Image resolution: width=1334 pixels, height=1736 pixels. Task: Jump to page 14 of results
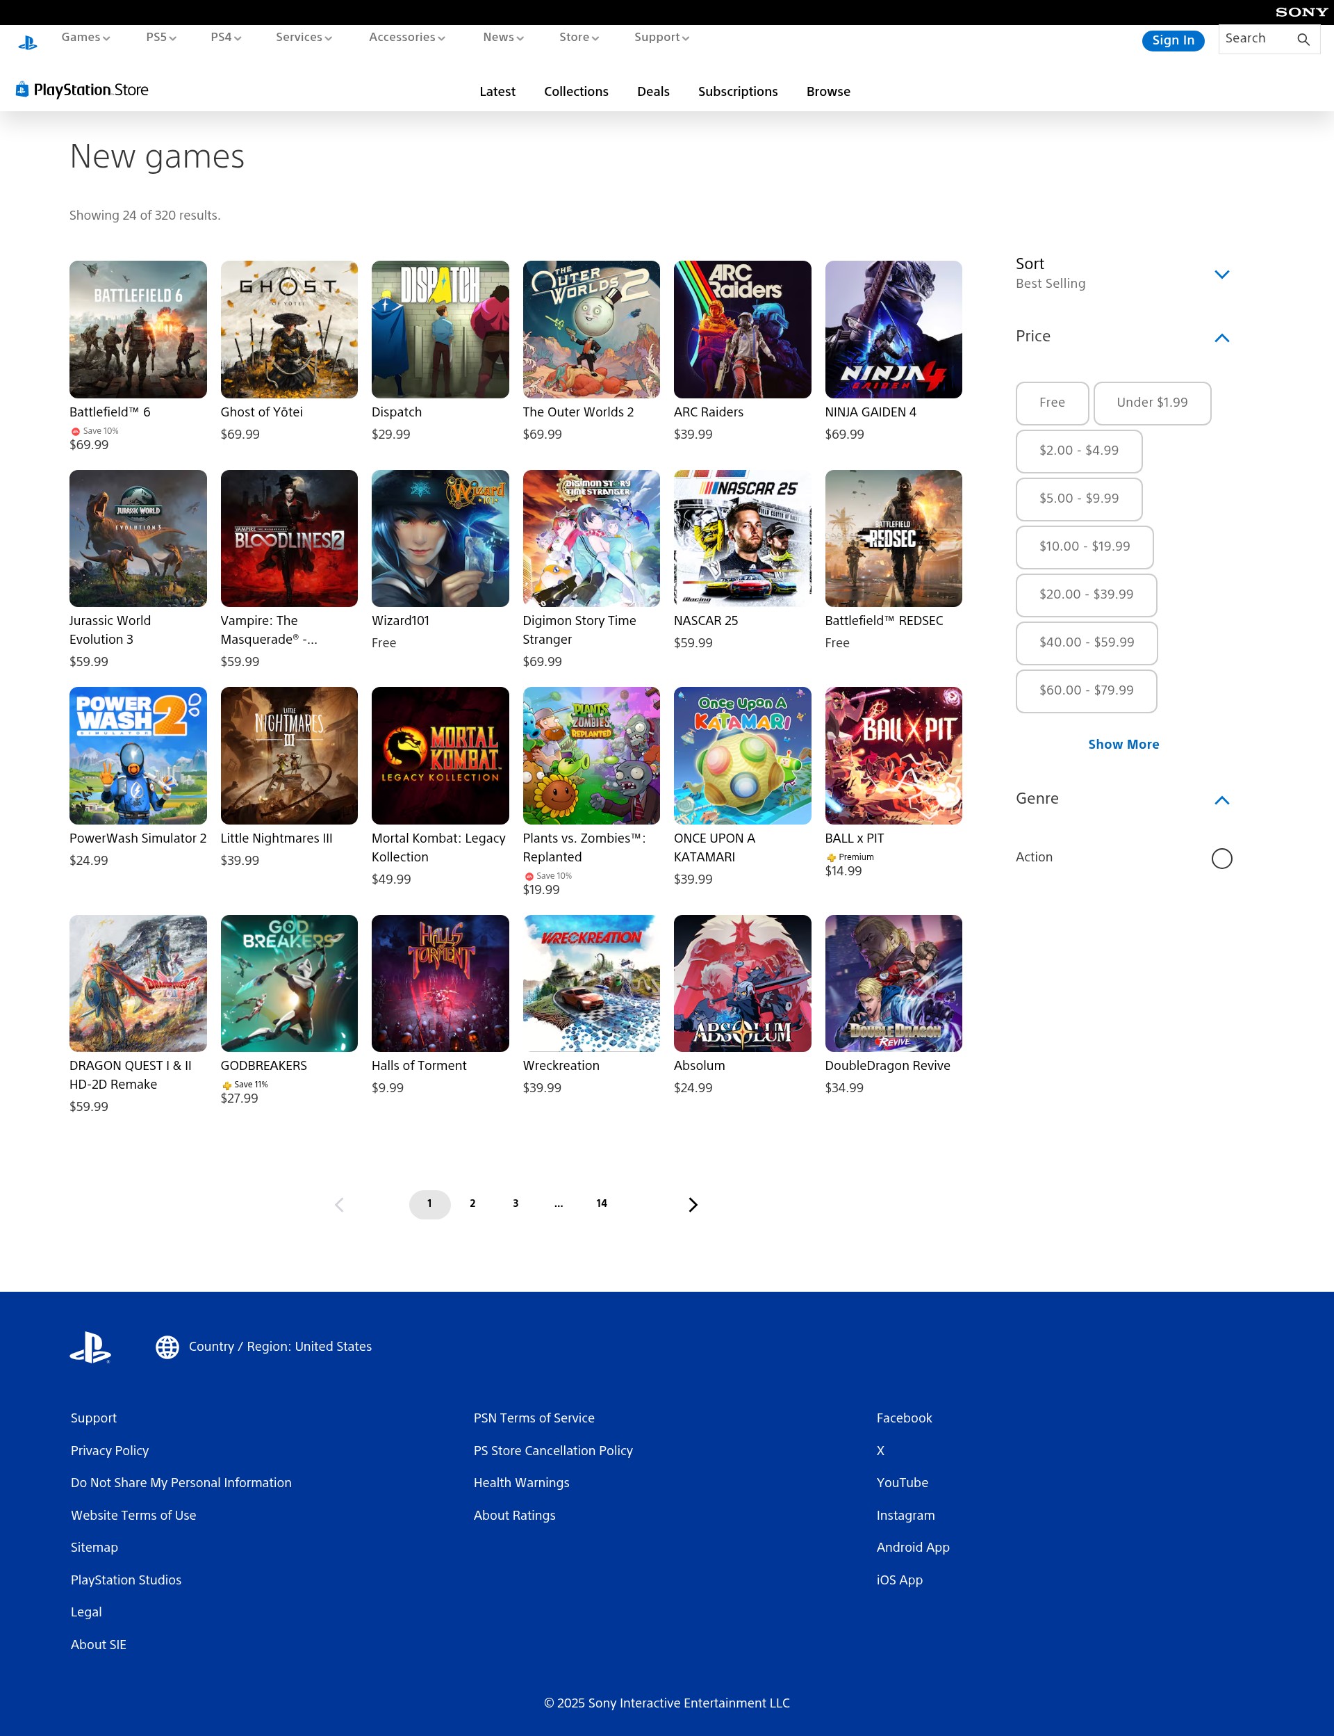coord(601,1203)
